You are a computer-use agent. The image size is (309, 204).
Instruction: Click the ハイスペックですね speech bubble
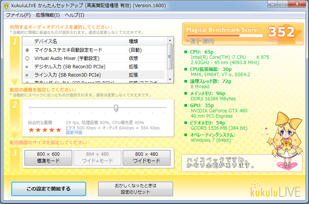coord(242,163)
